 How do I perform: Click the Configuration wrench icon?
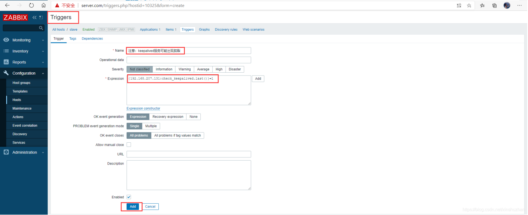(6, 73)
